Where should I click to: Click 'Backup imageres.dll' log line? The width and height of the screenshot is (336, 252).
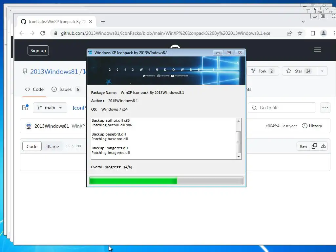110,148
